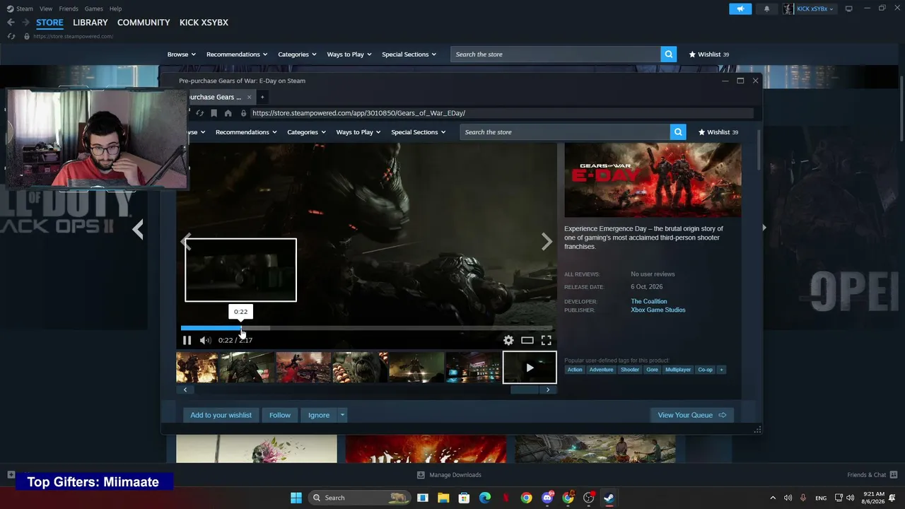Select the Shooter tag

point(630,370)
